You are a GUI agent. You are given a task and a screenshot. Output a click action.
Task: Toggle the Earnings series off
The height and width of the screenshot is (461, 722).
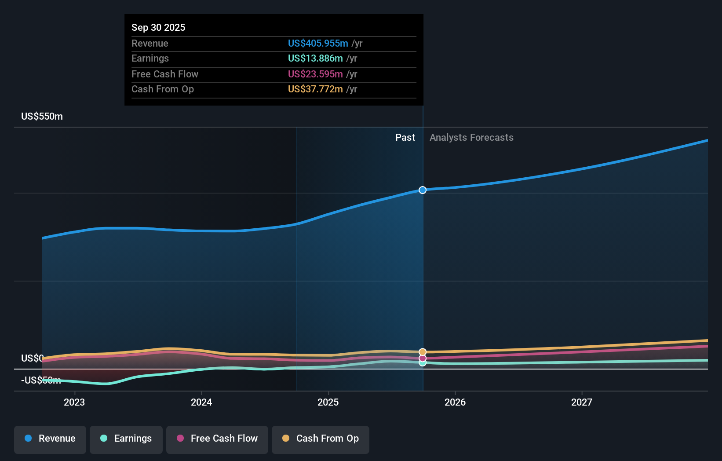126,439
